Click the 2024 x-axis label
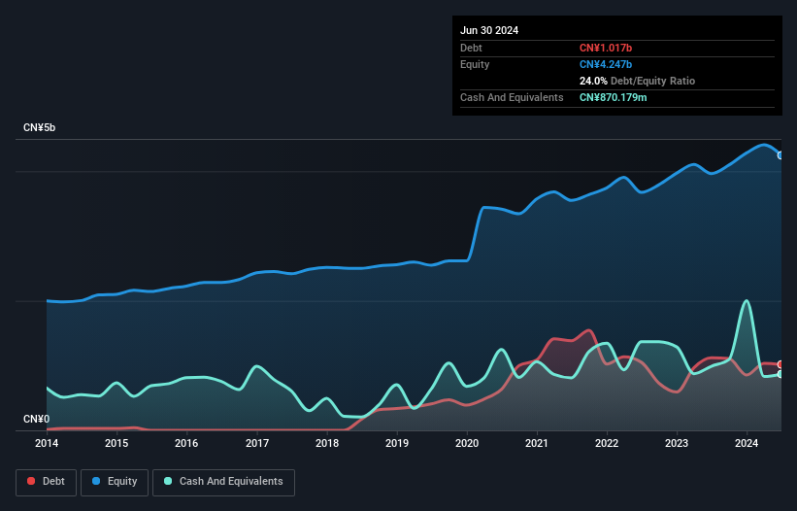 pyautogui.click(x=747, y=444)
